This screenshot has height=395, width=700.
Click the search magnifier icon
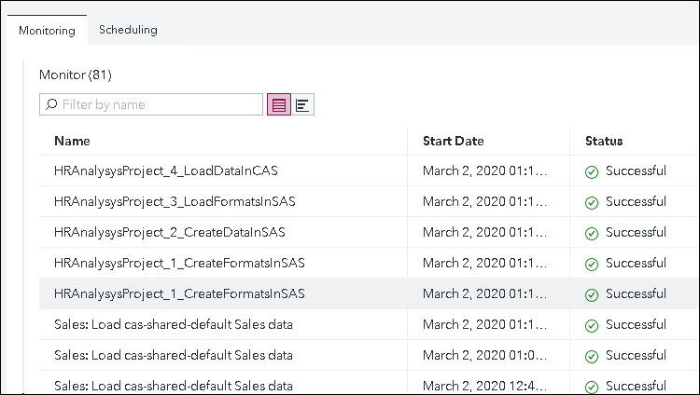tap(51, 105)
